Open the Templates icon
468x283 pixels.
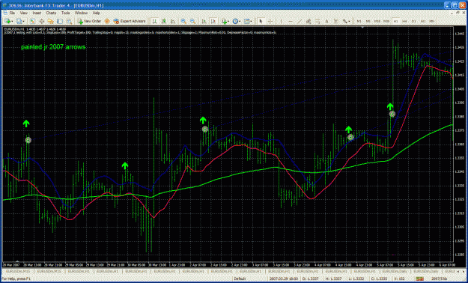coord(246,21)
